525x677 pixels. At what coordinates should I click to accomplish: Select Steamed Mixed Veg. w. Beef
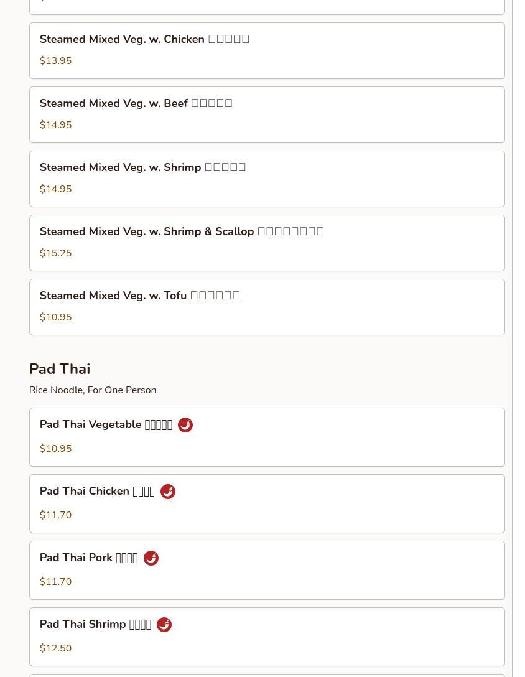[267, 114]
